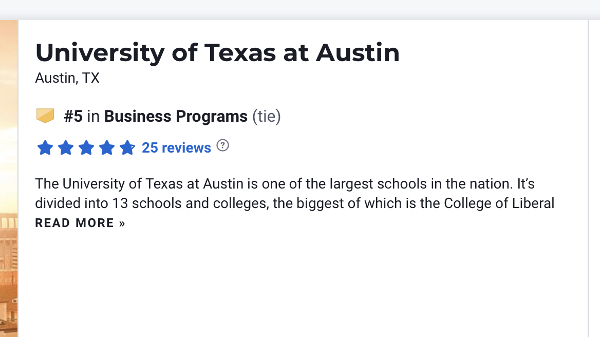The height and width of the screenshot is (337, 600).
Task: Click the description line mentioning largest schools
Action: coord(285,184)
